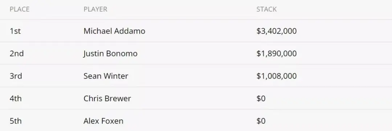The image size is (392, 131).
Task: Select player name Michael Addamo
Action: pos(114,31)
